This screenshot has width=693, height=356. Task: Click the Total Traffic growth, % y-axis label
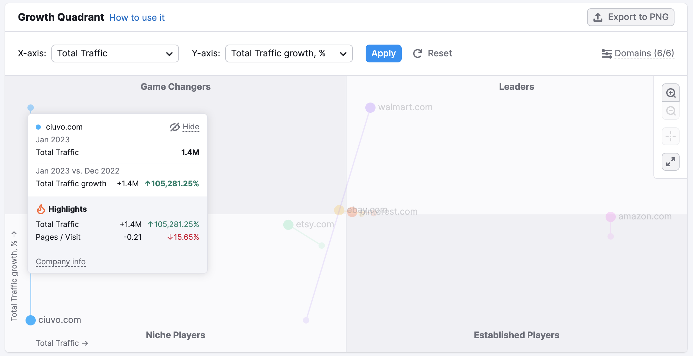14,276
